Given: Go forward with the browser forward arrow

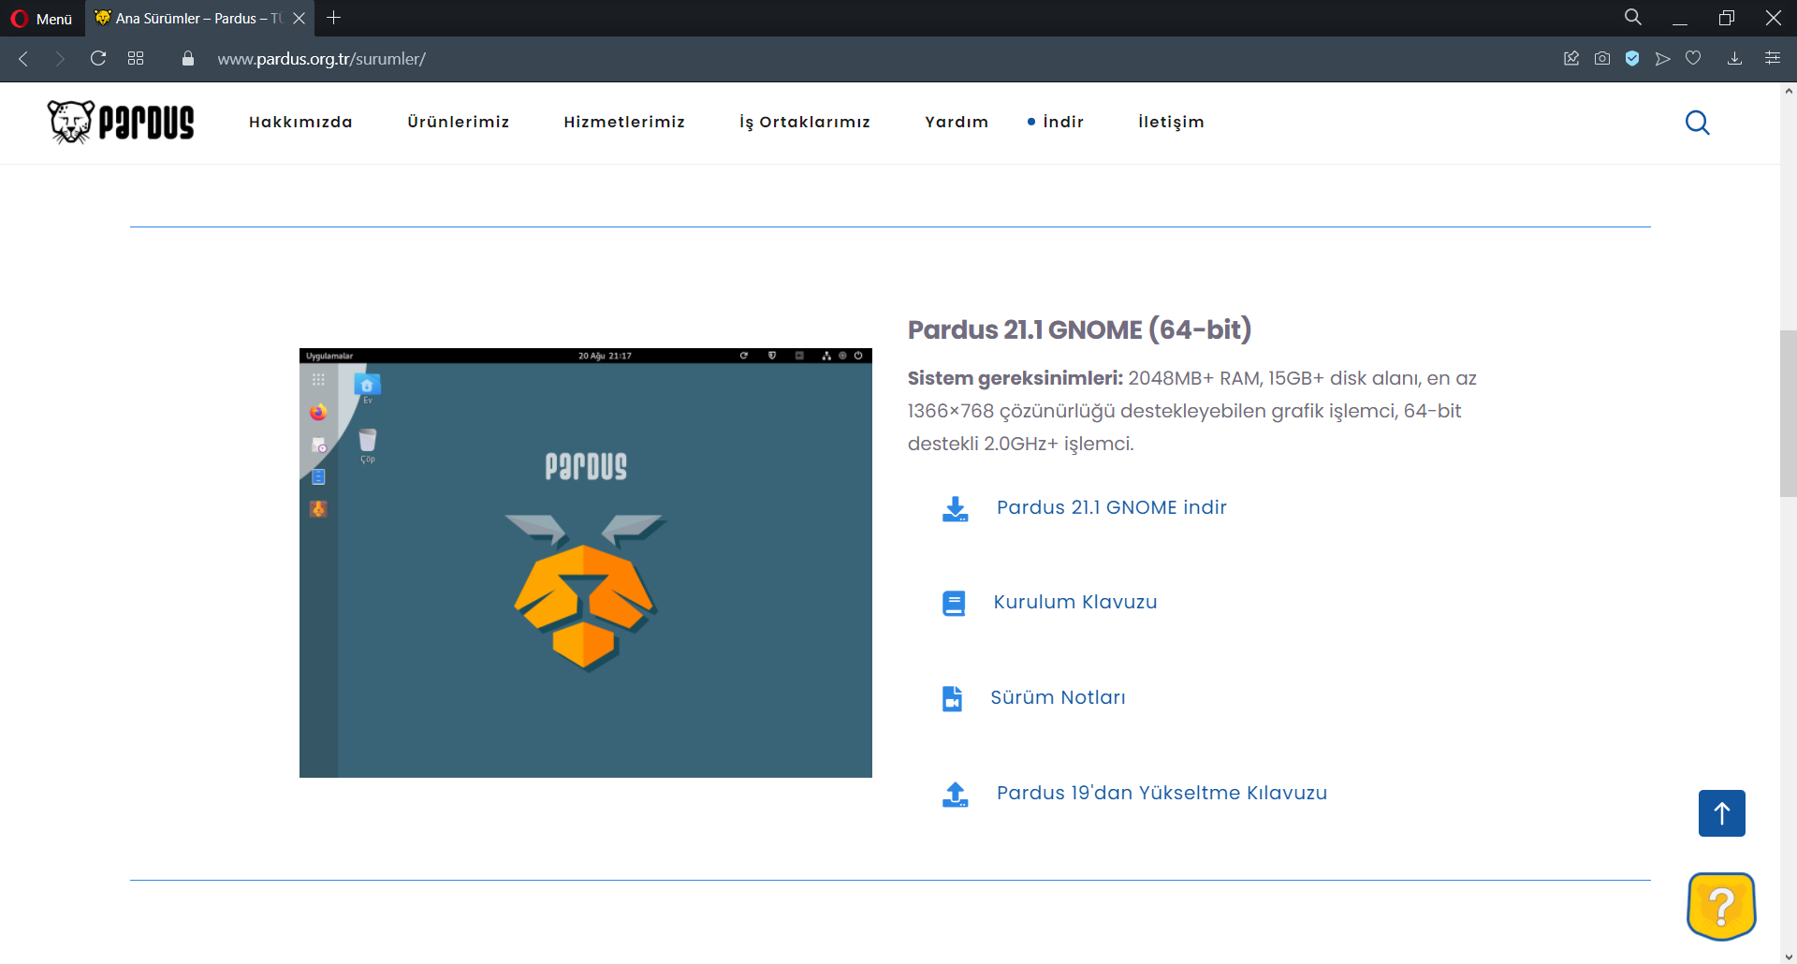Looking at the screenshot, I should coord(60,59).
